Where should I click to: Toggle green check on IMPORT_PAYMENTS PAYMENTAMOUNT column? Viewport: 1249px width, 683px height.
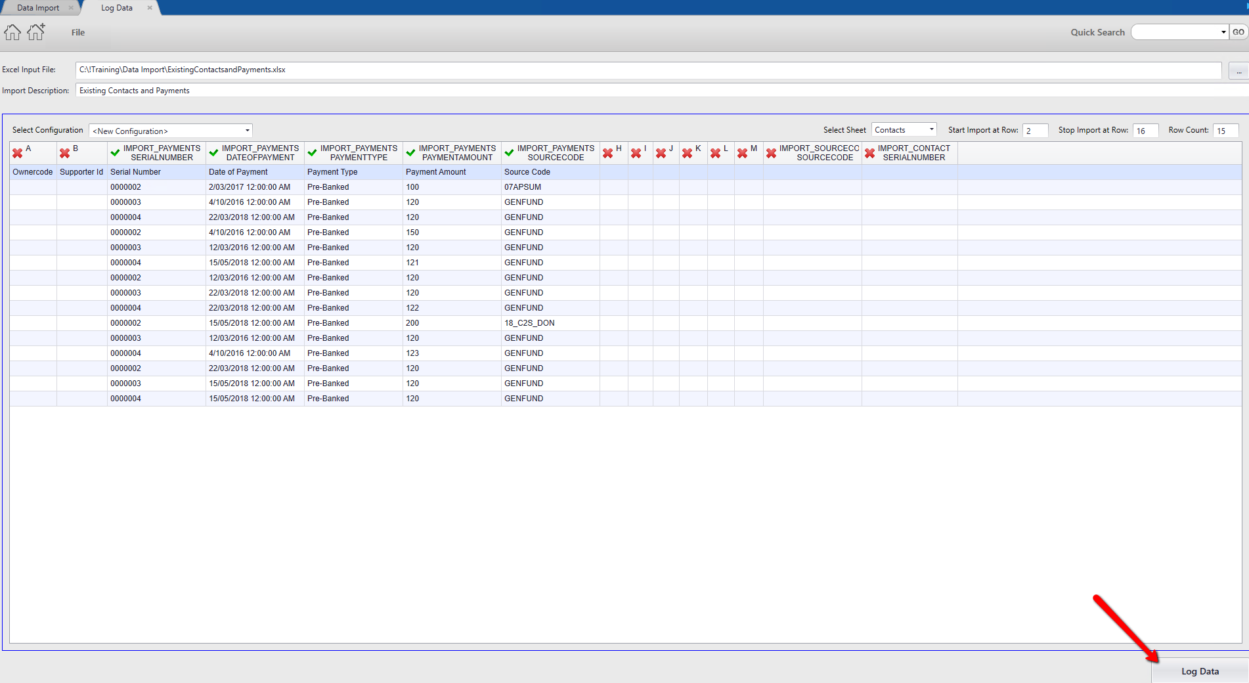[x=411, y=153]
